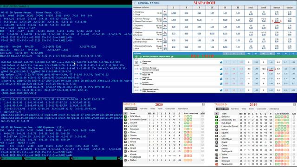Click the star icon in Betcity green league header
297x167 pixels.
point(141,57)
